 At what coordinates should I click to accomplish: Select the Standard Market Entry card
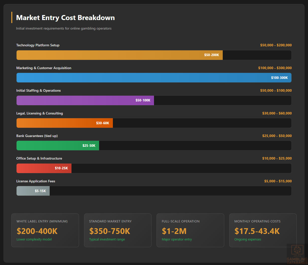(x=118, y=230)
